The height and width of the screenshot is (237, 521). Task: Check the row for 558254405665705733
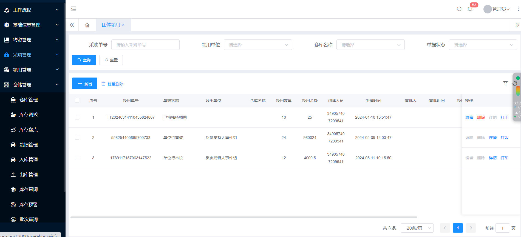[x=77, y=138]
